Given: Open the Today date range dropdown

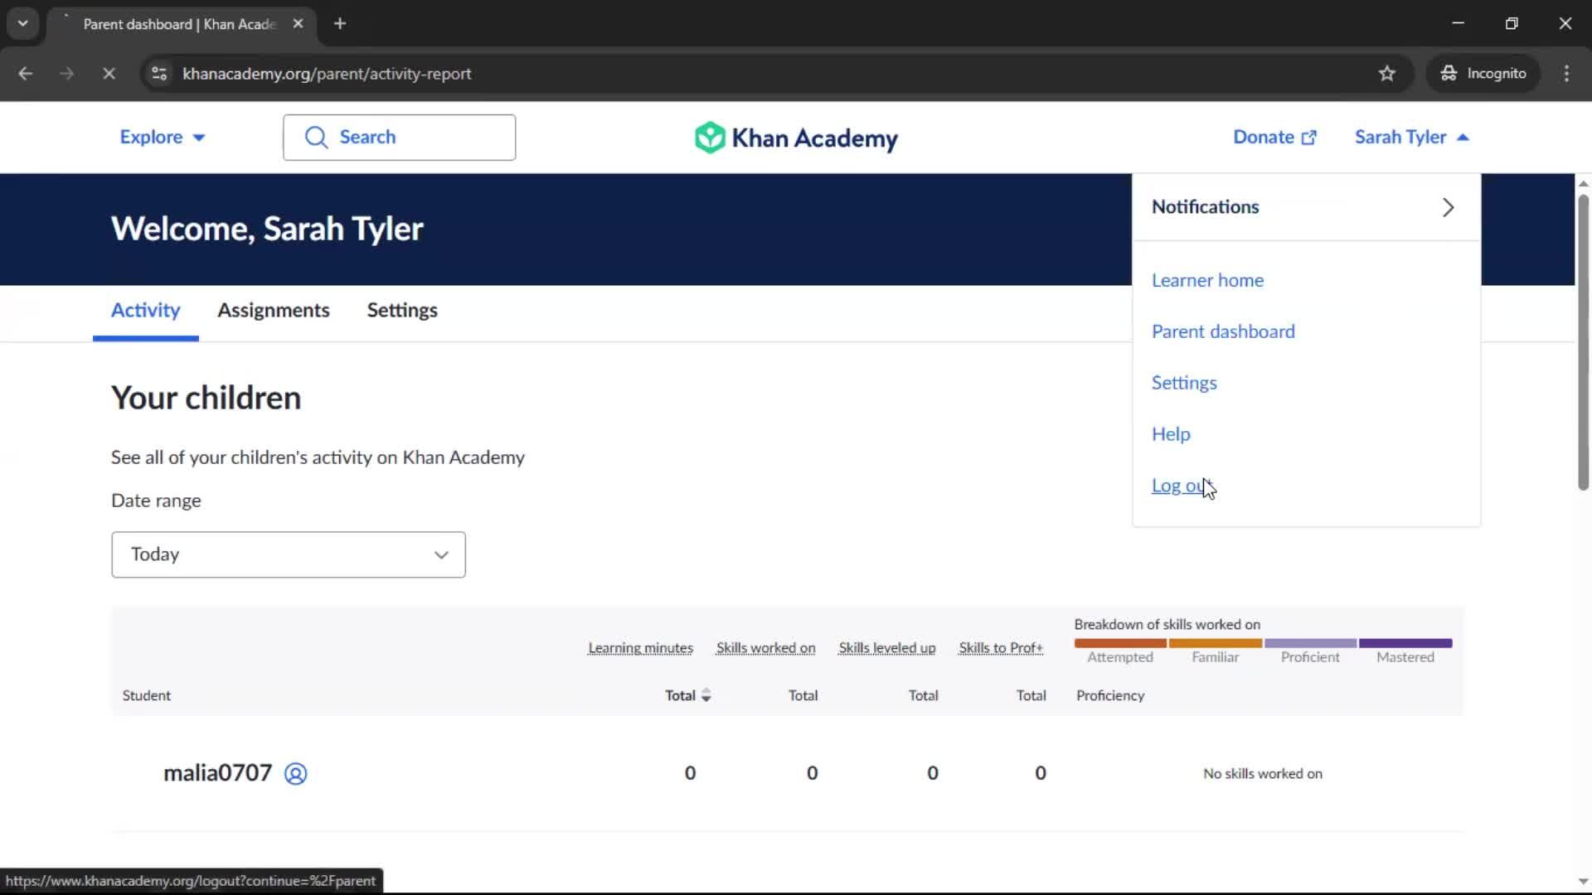Looking at the screenshot, I should tap(289, 555).
